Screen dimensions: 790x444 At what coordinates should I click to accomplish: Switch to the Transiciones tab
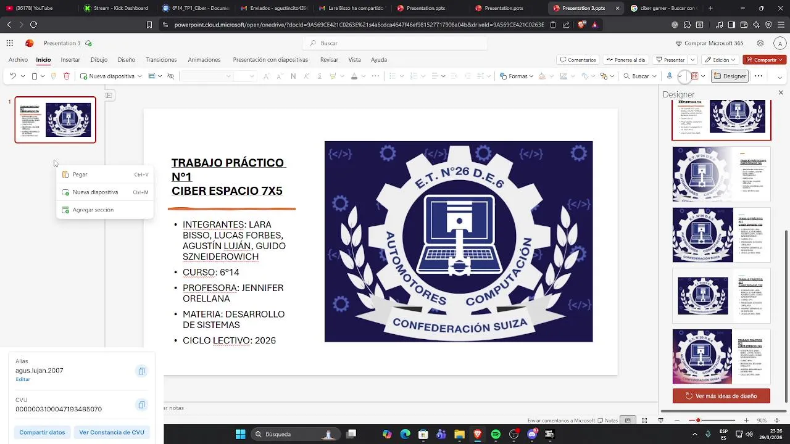(x=161, y=60)
